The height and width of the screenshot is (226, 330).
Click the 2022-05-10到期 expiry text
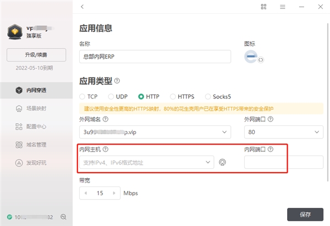[x=34, y=68]
